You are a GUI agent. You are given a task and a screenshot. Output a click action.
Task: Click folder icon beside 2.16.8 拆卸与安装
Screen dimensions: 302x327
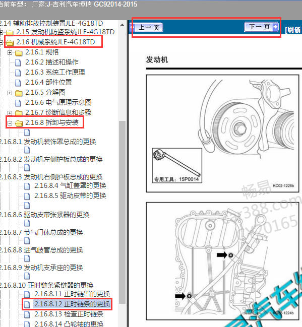(19, 123)
